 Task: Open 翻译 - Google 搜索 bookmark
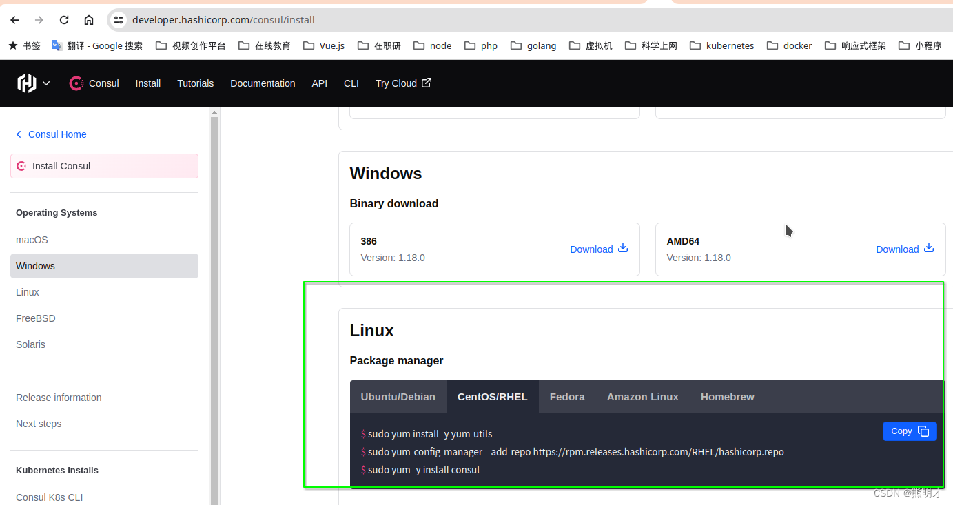point(97,45)
